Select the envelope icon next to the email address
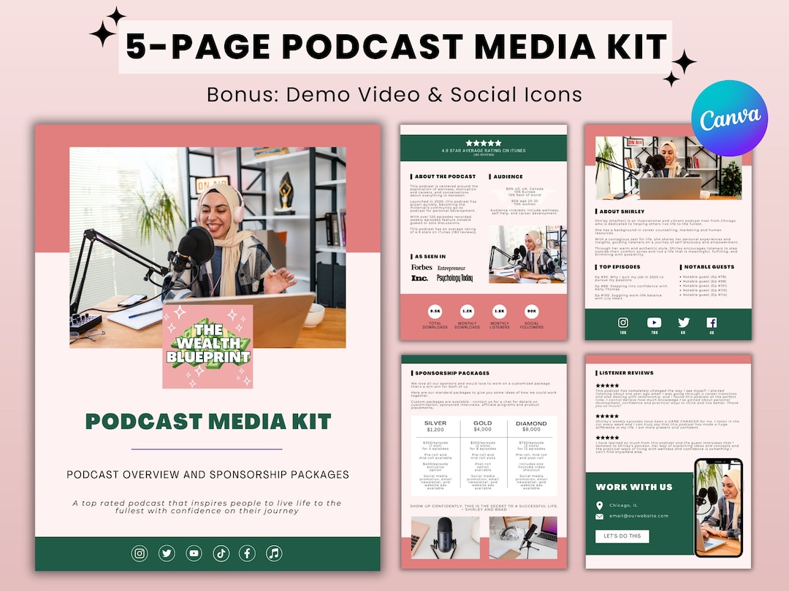Screen dimensions: 789x591 (599, 516)
